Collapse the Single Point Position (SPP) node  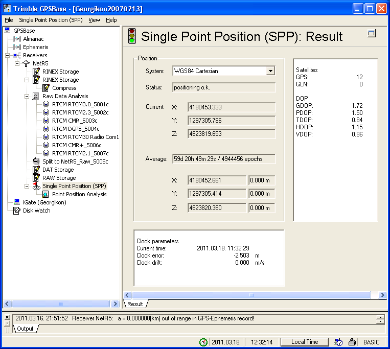[27, 186]
